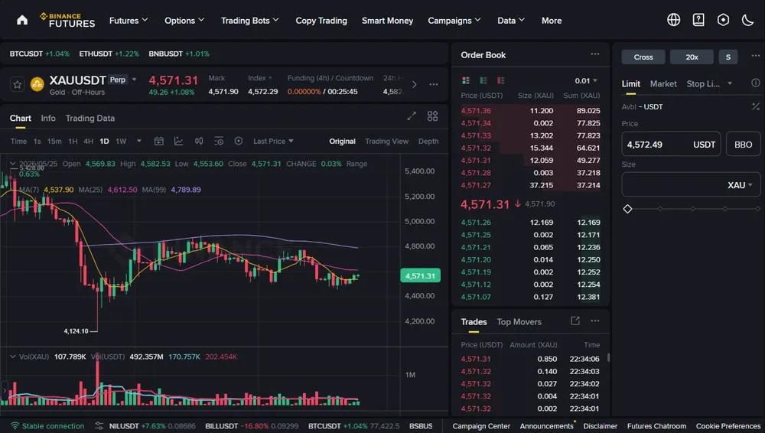Viewport: 765px width, 433px height.
Task: Switch chart to Trading View mode
Action: [x=386, y=141]
